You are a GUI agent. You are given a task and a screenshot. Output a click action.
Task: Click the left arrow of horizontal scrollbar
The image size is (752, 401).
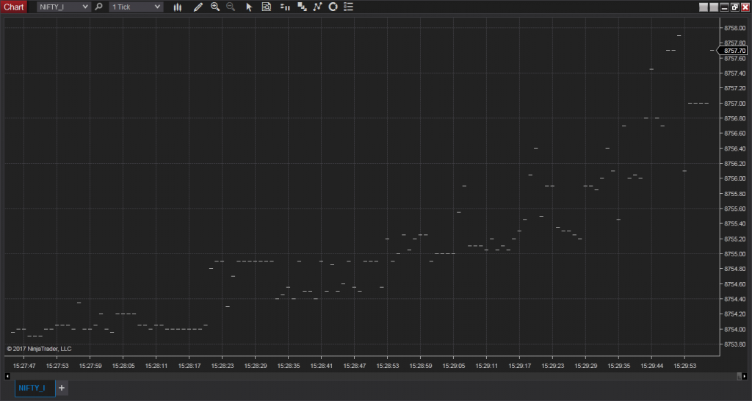[x=7, y=376]
